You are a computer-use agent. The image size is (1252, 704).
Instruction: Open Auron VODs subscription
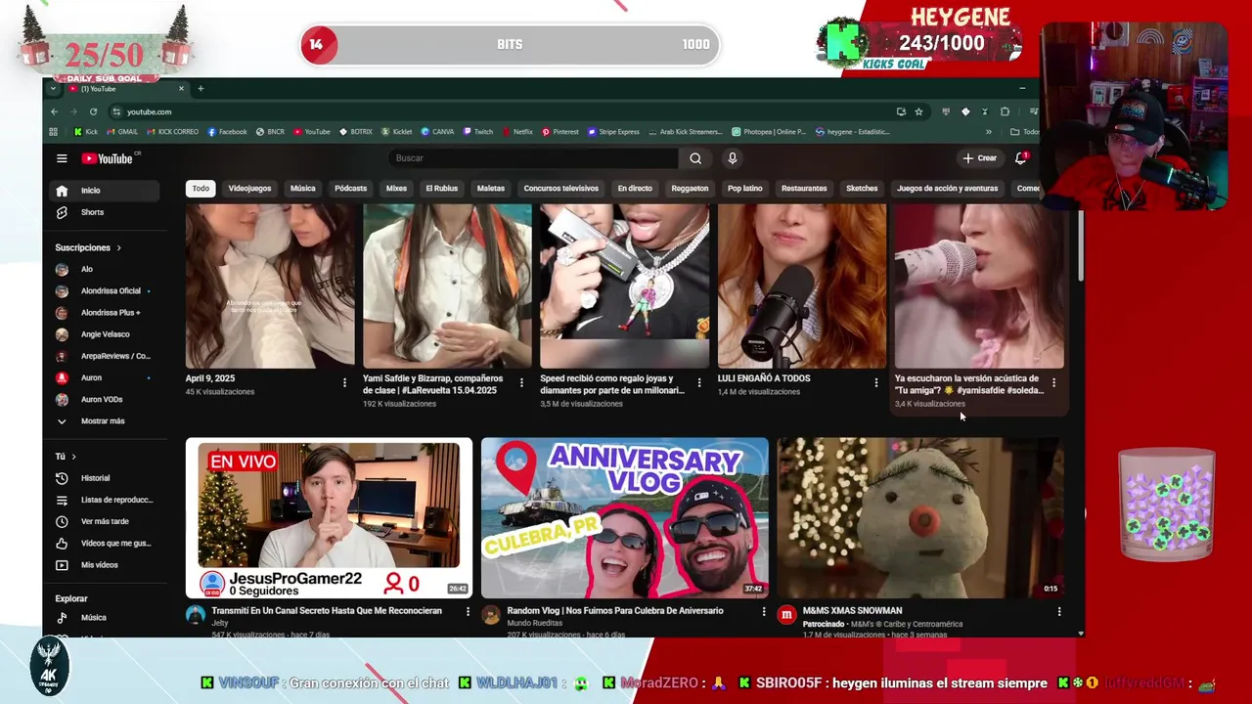[104, 399]
